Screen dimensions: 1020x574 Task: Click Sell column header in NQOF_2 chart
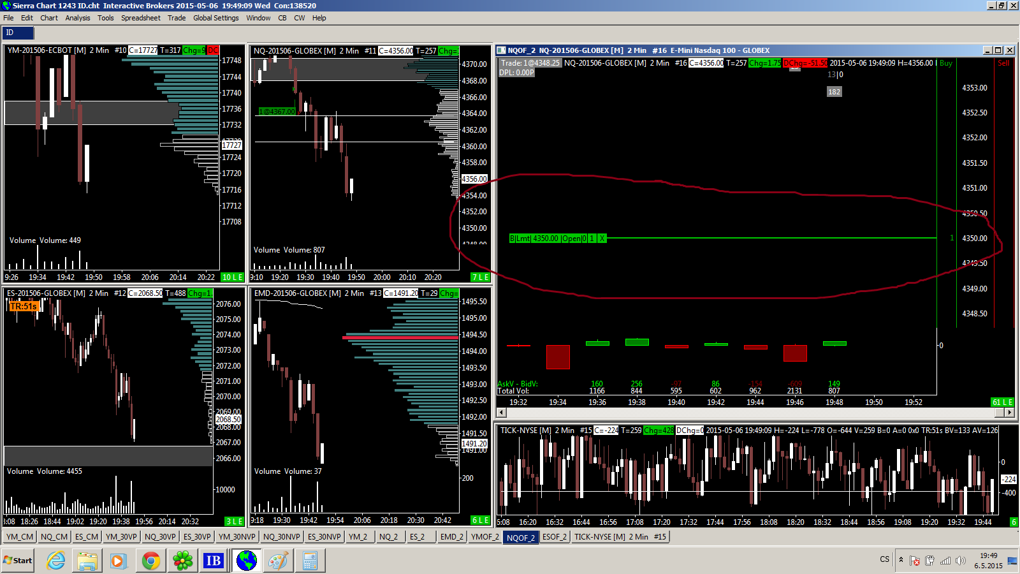click(1003, 63)
